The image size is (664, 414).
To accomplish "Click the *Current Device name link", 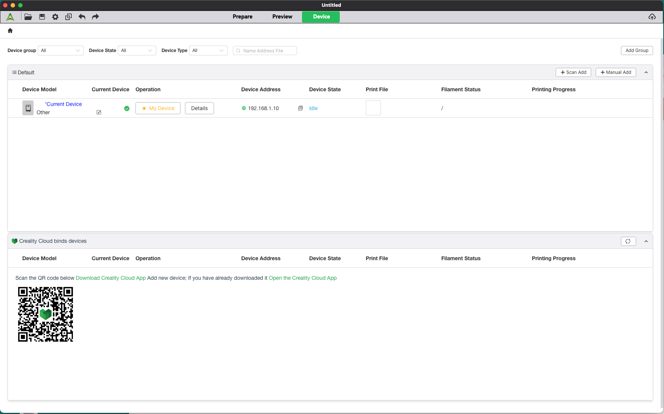I will [63, 104].
